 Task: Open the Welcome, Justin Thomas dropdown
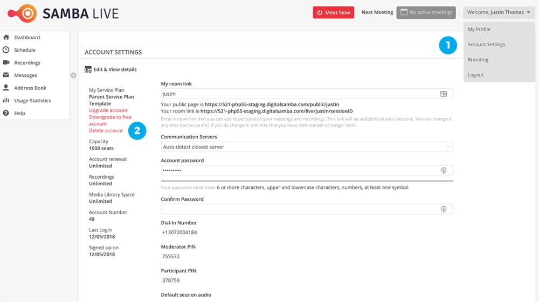(x=499, y=12)
